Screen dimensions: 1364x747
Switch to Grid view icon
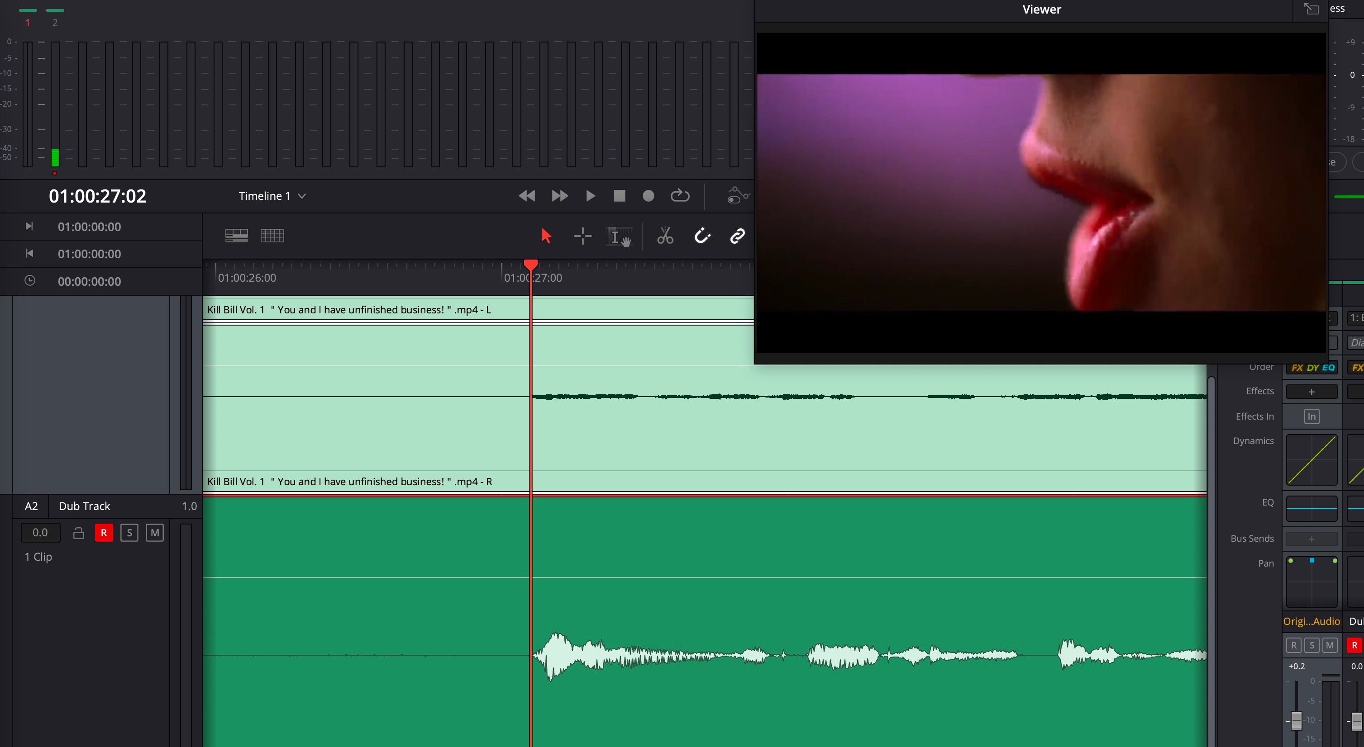(x=272, y=236)
